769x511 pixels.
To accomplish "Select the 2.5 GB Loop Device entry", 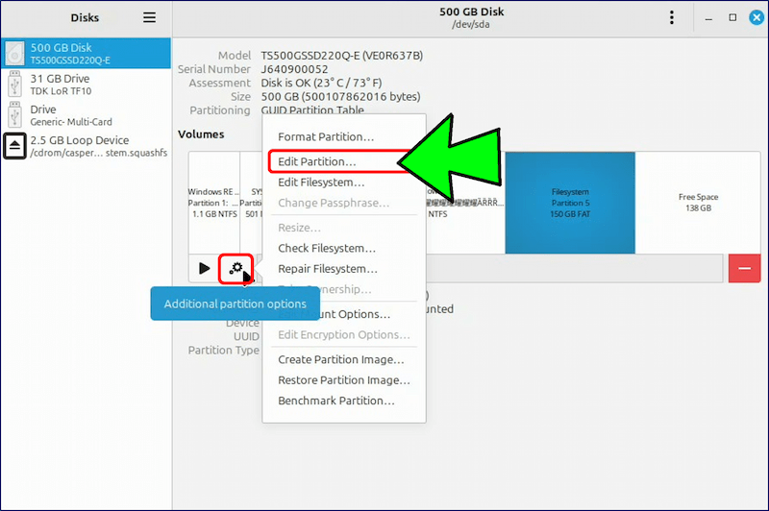I will tap(86, 145).
